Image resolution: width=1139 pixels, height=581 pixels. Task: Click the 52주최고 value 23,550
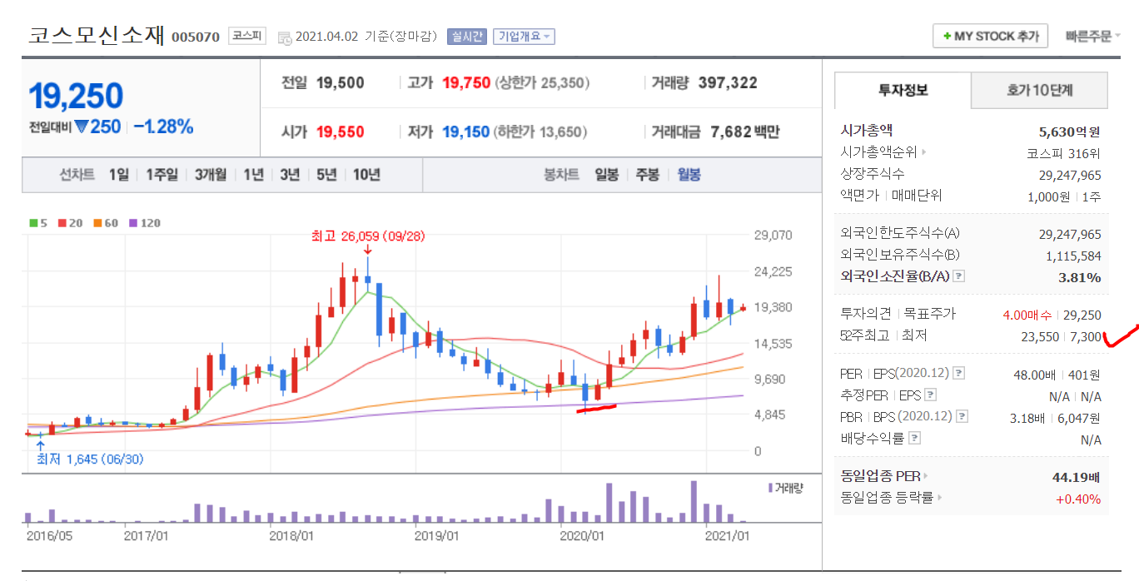(x=1041, y=336)
